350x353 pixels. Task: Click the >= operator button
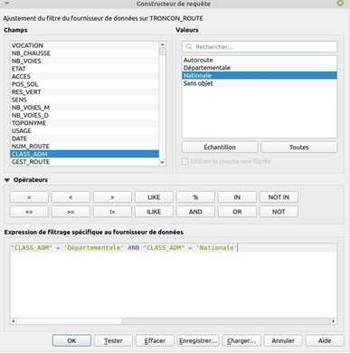point(71,212)
